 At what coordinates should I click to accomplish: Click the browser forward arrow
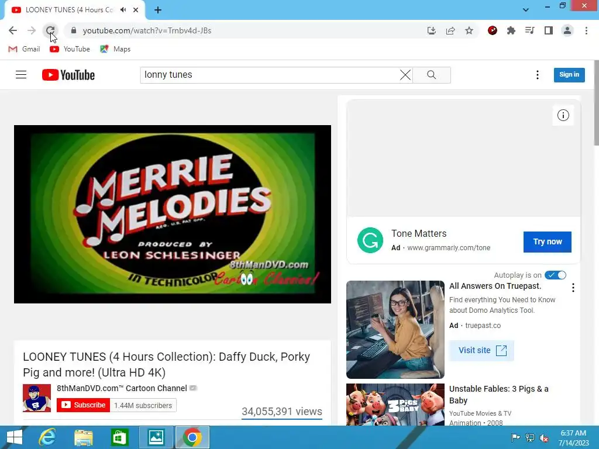(32, 30)
